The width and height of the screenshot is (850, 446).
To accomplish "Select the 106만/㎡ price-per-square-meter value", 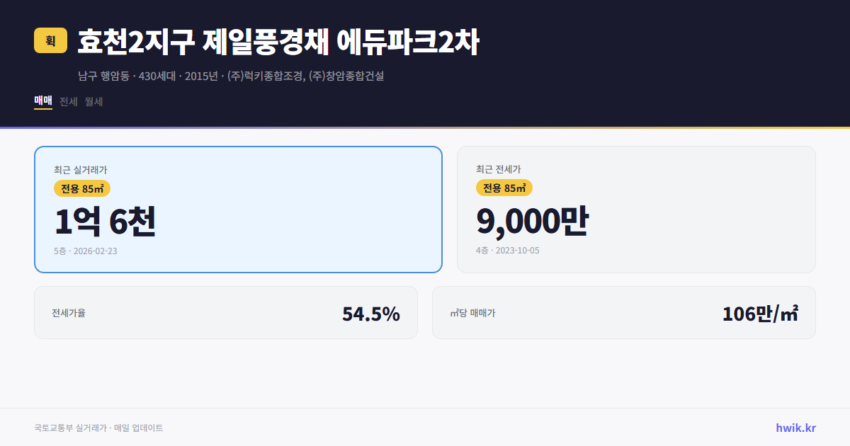I will pos(759,311).
